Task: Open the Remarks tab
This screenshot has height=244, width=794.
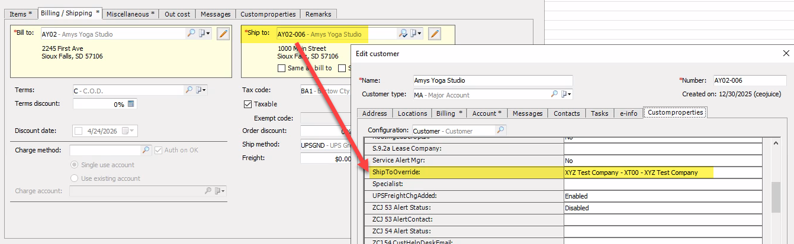Action: tap(319, 14)
